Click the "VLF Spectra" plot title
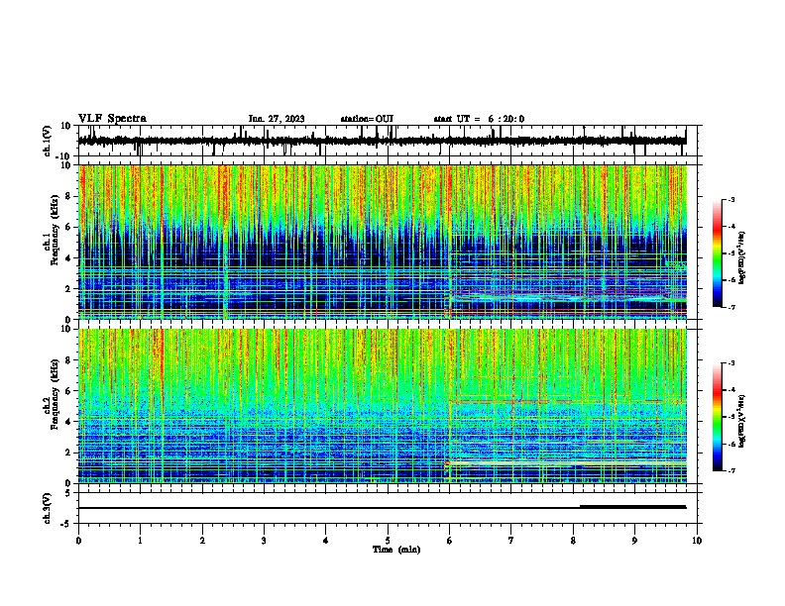785x606 pixels. [x=112, y=119]
